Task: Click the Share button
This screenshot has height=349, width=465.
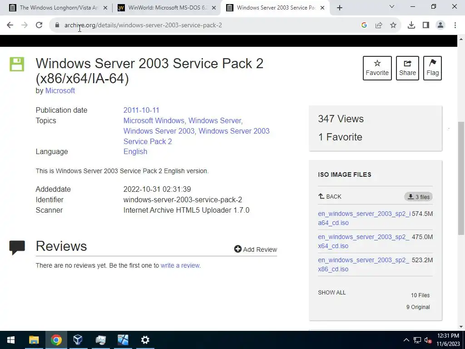Action: coord(407,68)
